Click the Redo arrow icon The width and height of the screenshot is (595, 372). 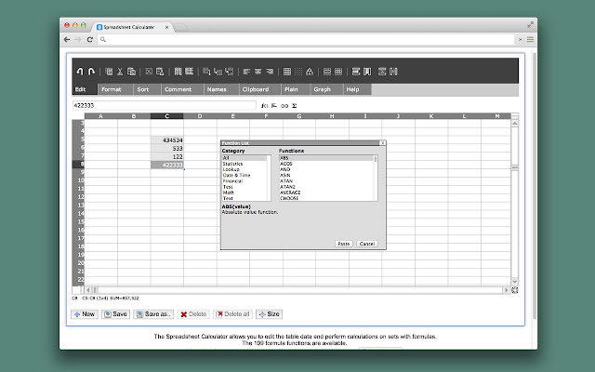[x=91, y=72]
